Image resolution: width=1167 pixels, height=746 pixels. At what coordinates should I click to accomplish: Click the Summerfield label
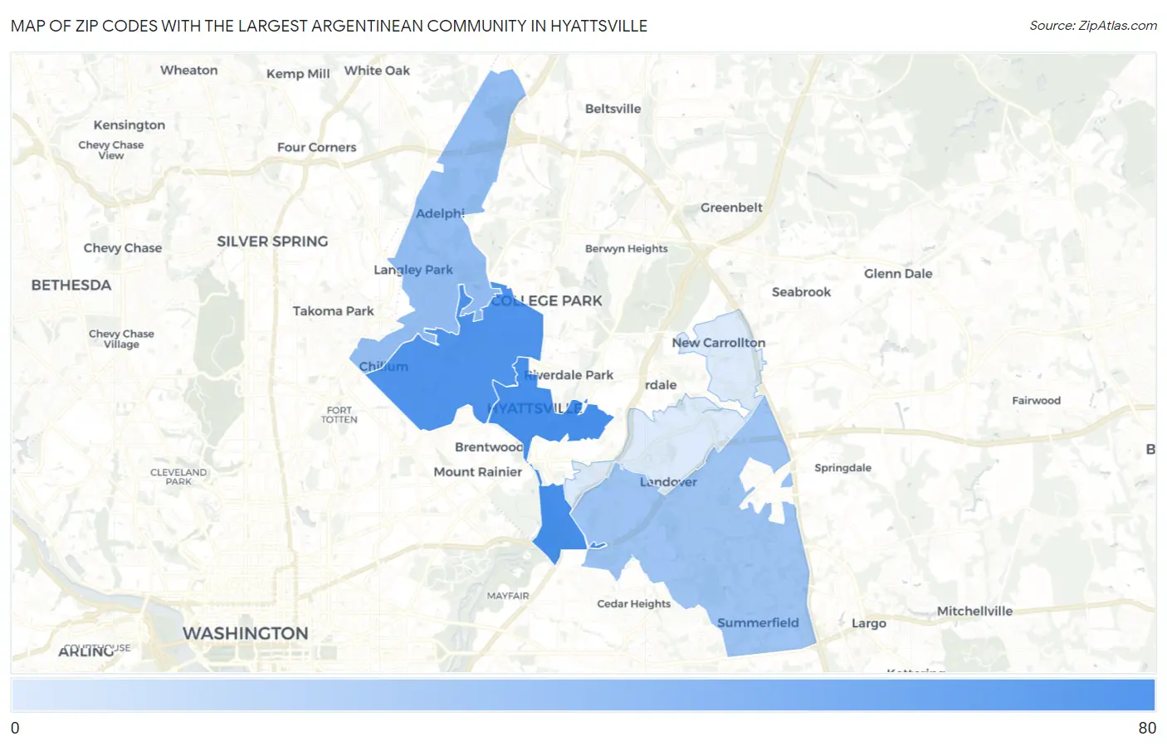click(x=758, y=623)
